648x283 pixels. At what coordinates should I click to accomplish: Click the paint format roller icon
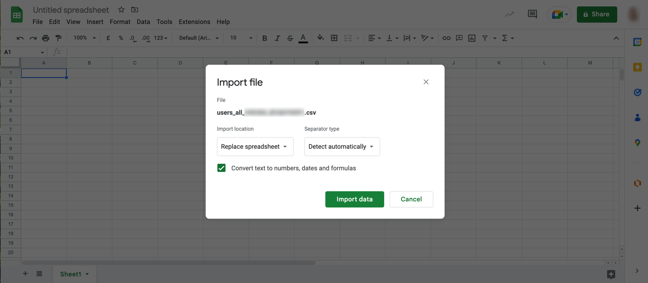(58, 38)
